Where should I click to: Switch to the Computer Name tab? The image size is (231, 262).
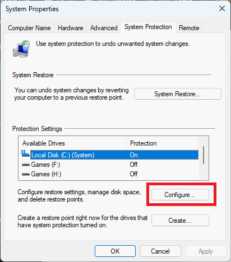pos(29,28)
